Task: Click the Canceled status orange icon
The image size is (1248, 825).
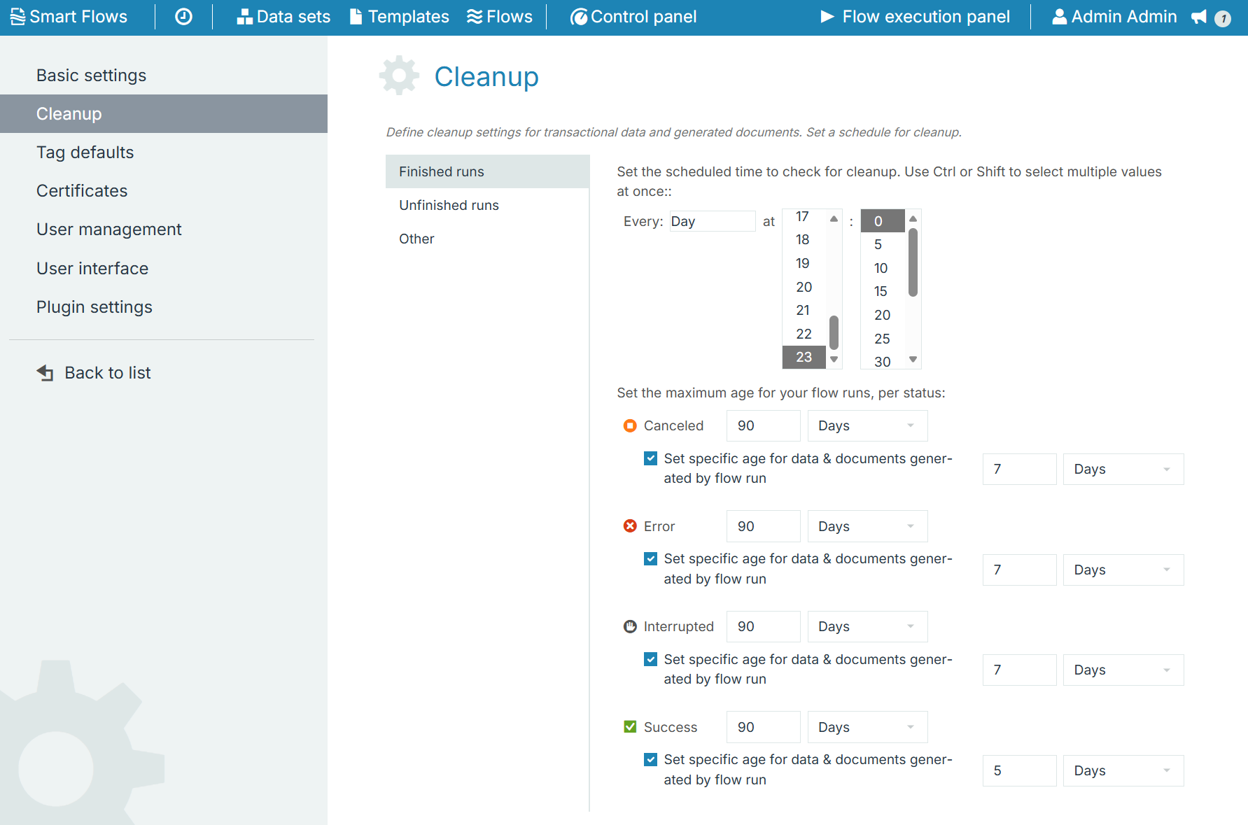Action: [x=630, y=425]
